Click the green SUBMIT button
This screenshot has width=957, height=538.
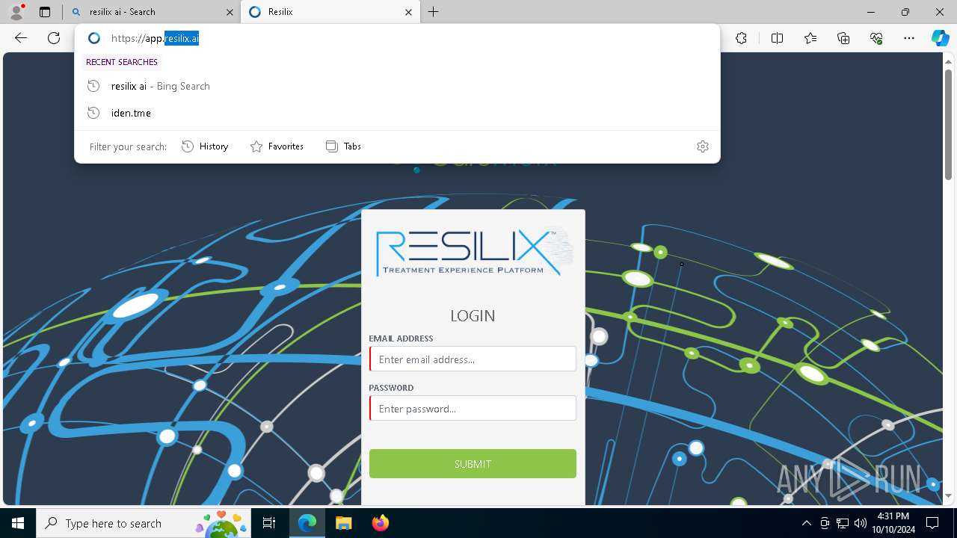point(473,463)
